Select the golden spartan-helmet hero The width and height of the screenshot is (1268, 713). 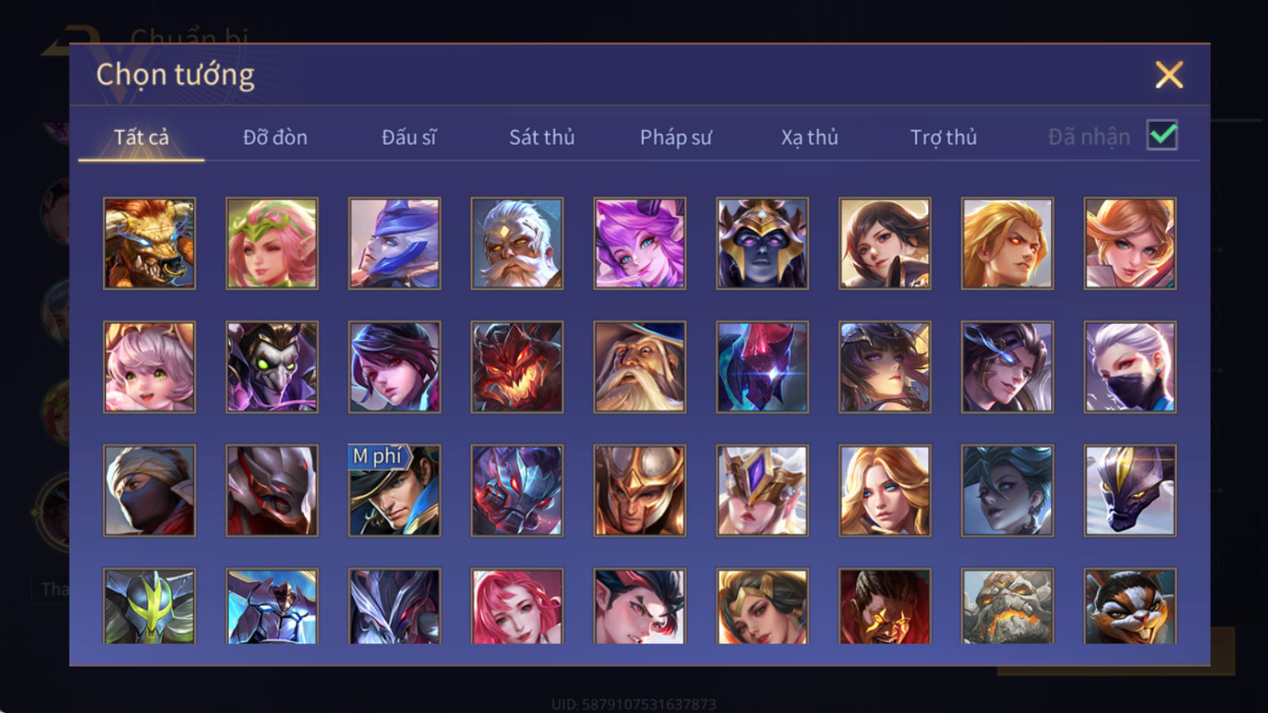[640, 490]
